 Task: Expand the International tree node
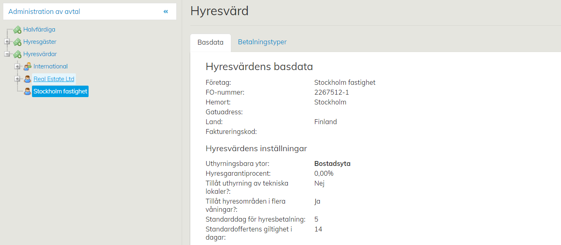pyautogui.click(x=17, y=66)
